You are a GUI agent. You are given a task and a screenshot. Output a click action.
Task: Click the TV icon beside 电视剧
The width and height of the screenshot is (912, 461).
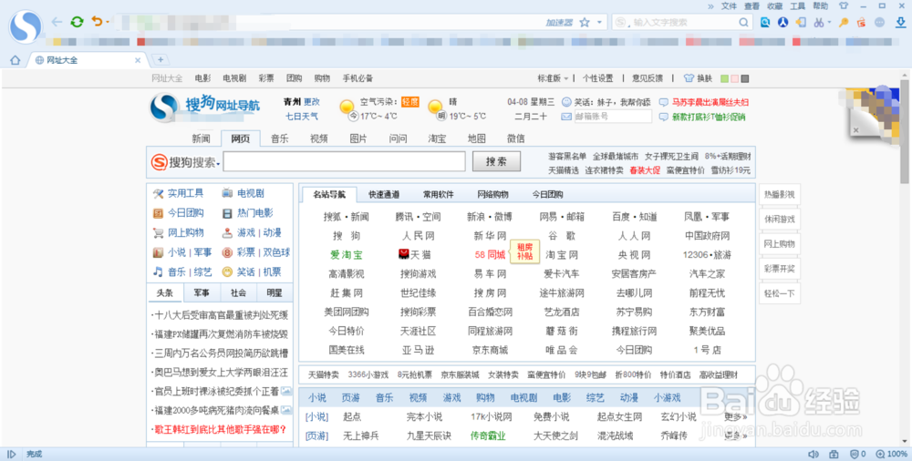227,193
